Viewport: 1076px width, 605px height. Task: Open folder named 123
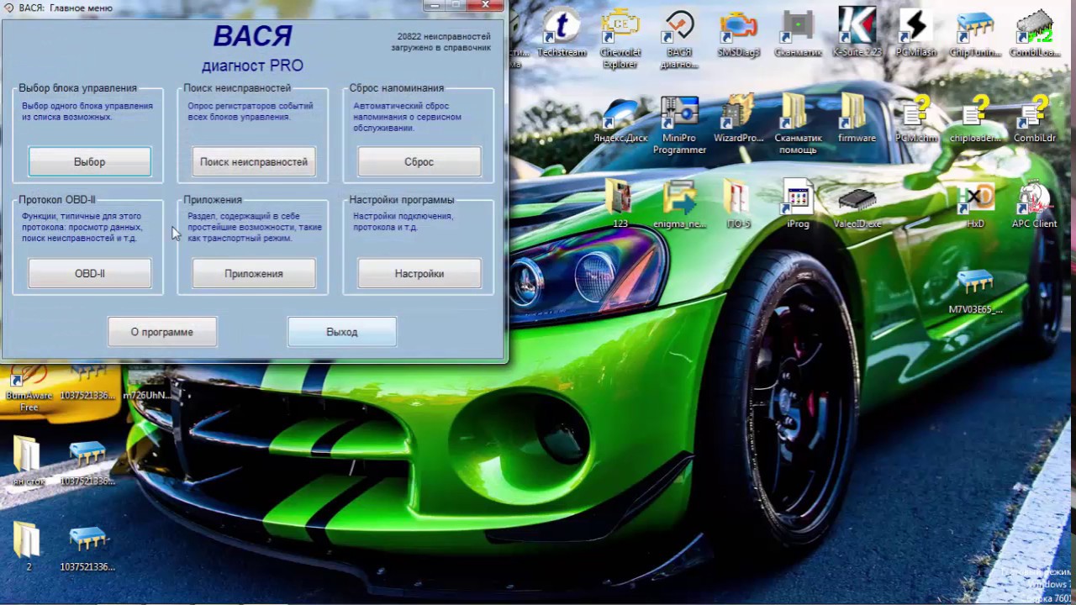pyautogui.click(x=620, y=204)
